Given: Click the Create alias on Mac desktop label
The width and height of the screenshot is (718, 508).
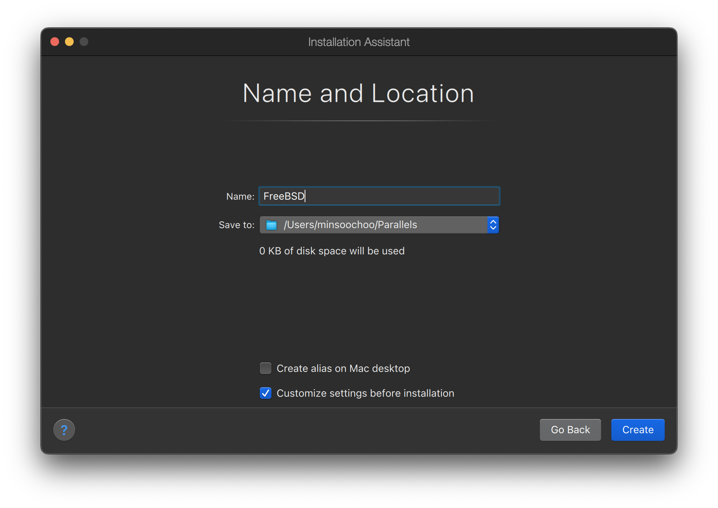Looking at the screenshot, I should pyautogui.click(x=343, y=368).
